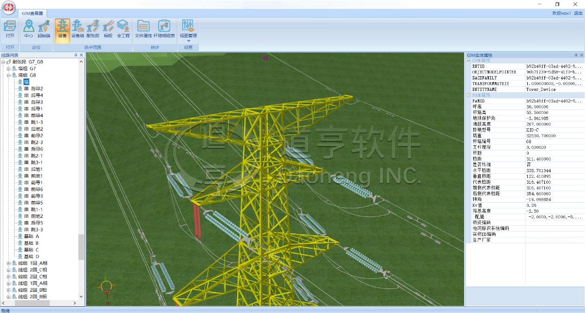Select tree item 串 后导6

point(33,149)
